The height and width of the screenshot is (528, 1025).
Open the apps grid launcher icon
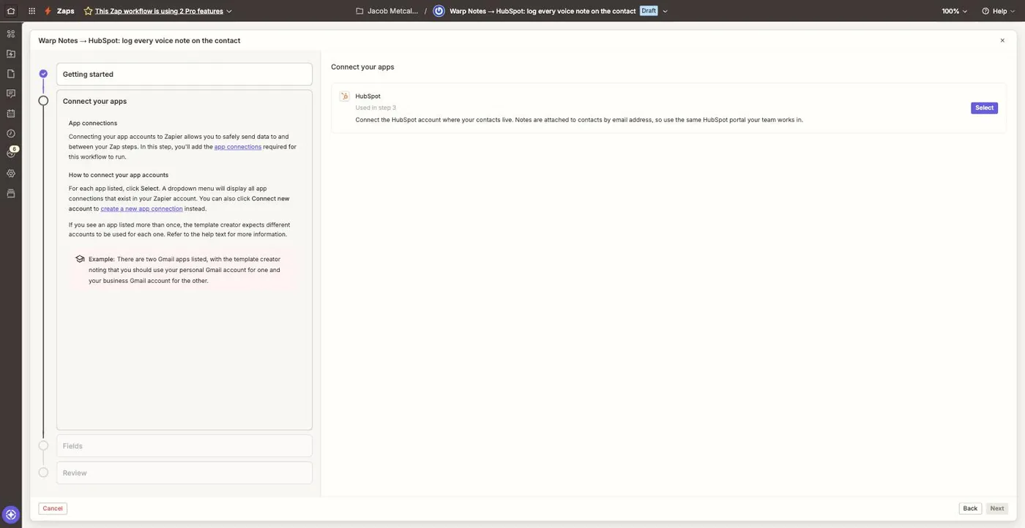(x=31, y=11)
